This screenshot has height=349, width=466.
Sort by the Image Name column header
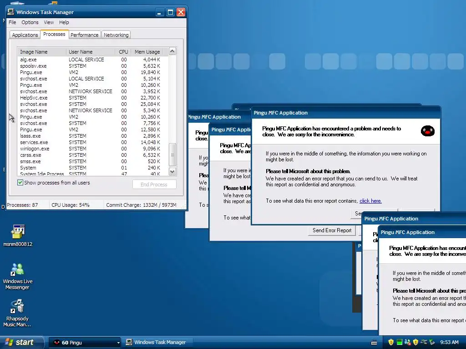point(41,52)
